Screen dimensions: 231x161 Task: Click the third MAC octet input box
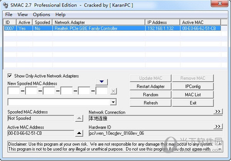pyautogui.click(x=49, y=91)
